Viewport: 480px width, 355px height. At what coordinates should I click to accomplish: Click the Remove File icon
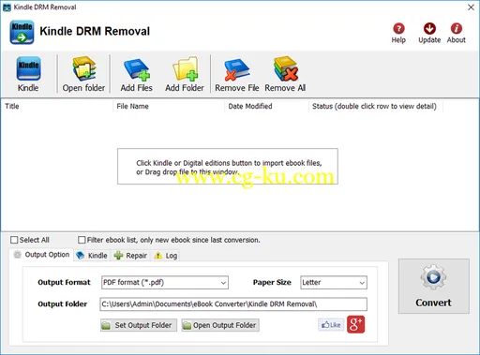pos(236,69)
